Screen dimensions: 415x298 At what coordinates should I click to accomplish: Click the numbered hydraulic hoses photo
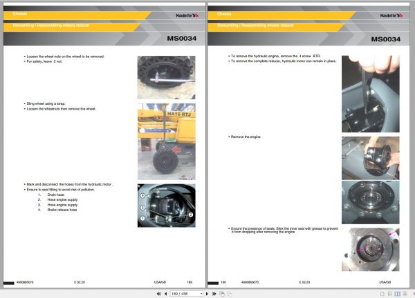coord(167,206)
